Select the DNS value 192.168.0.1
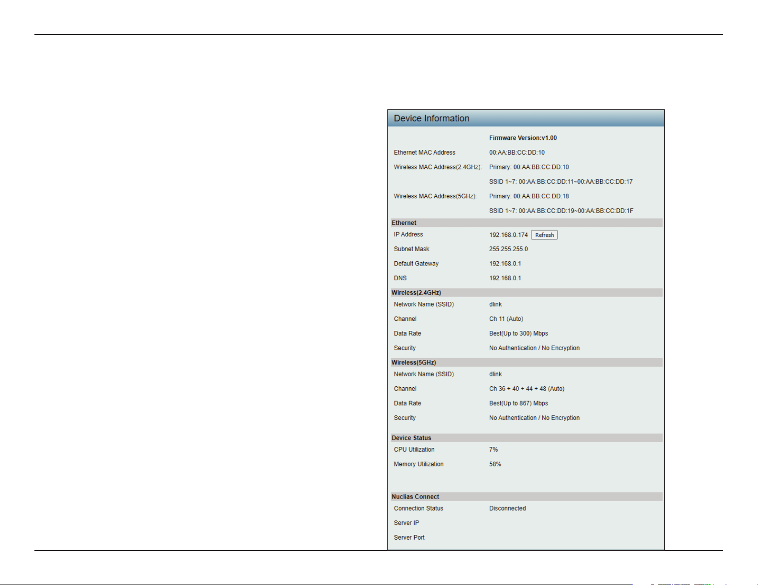The height and width of the screenshot is (585, 758). pos(505,278)
